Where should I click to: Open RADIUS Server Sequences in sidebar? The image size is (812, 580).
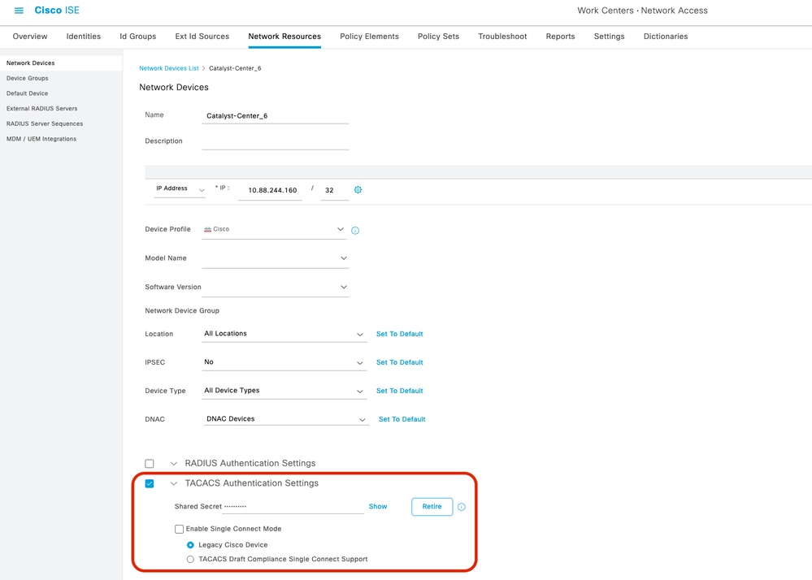pos(45,123)
